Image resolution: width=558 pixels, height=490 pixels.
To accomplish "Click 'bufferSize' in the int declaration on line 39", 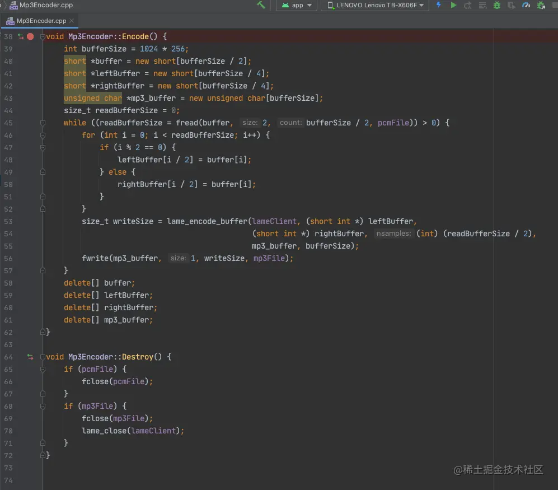I will (x=104, y=49).
